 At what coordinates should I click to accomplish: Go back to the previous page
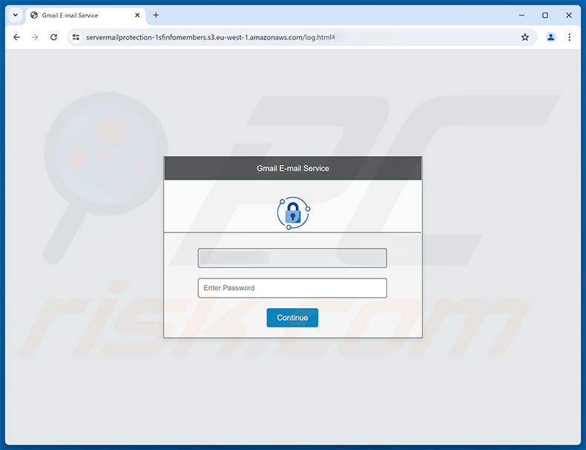[x=16, y=37]
